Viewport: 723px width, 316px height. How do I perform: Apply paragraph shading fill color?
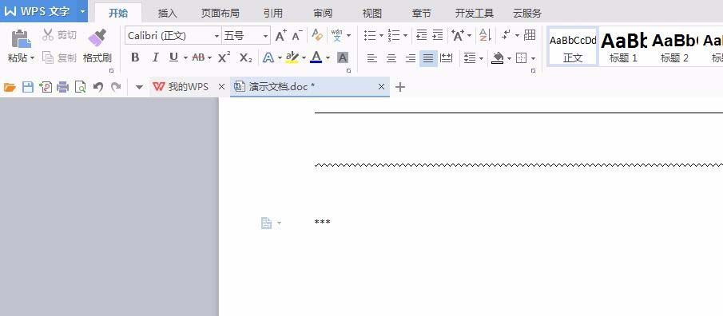point(498,58)
